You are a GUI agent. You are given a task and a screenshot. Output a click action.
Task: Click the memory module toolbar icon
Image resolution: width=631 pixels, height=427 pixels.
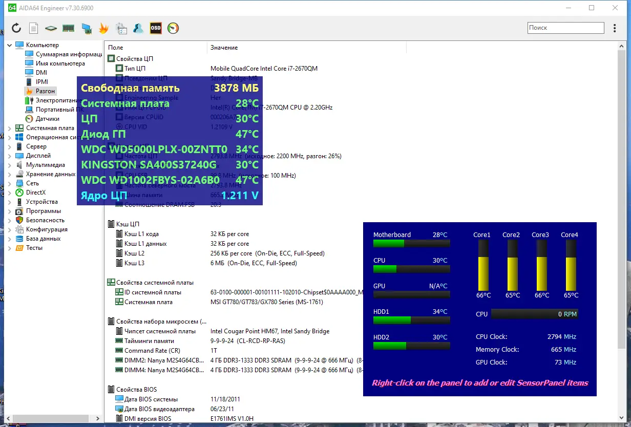(68, 28)
